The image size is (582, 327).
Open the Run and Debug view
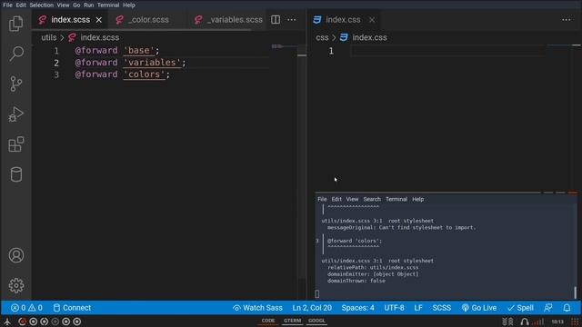16,114
